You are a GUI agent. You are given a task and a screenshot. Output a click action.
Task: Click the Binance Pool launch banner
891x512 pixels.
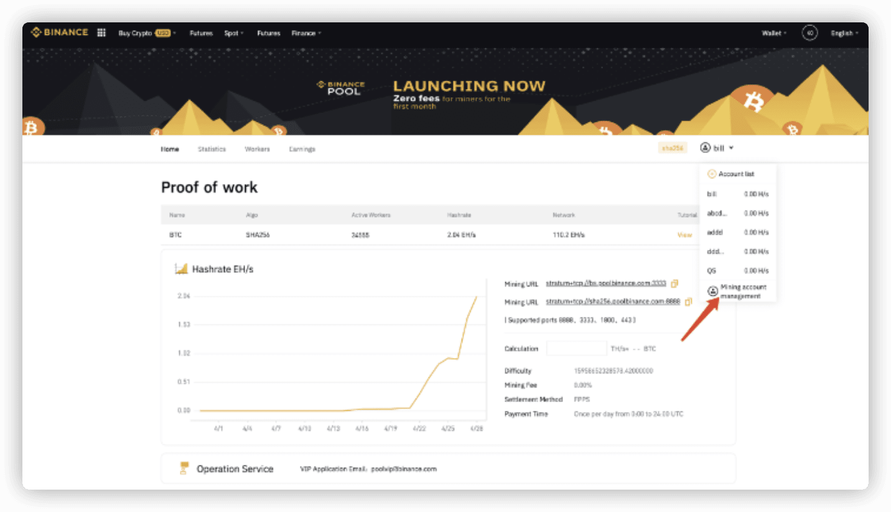point(445,91)
